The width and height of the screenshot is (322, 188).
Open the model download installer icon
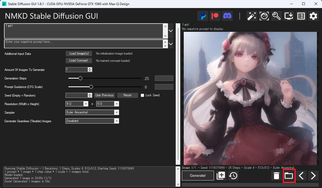pyautogui.click(x=289, y=16)
